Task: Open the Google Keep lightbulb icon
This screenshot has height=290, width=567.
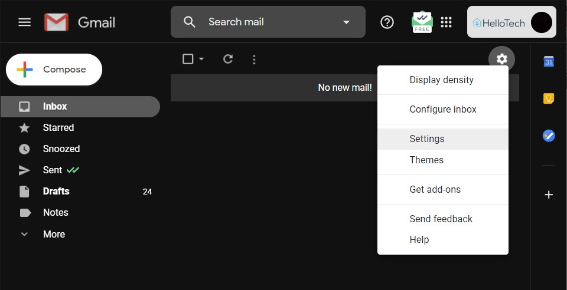Action: click(549, 98)
